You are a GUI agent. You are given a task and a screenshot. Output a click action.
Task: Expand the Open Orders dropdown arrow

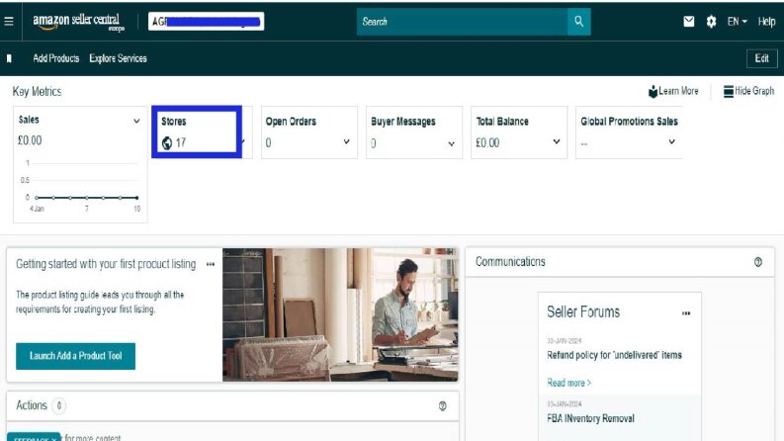(x=346, y=141)
